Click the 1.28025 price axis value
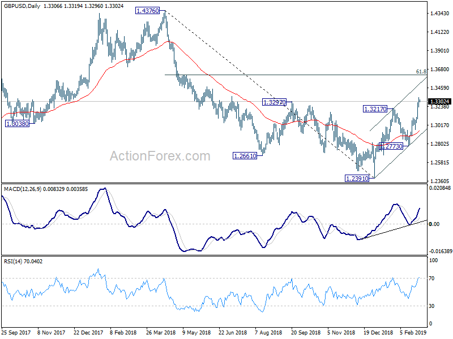The width and height of the screenshot is (453, 339). (440, 144)
